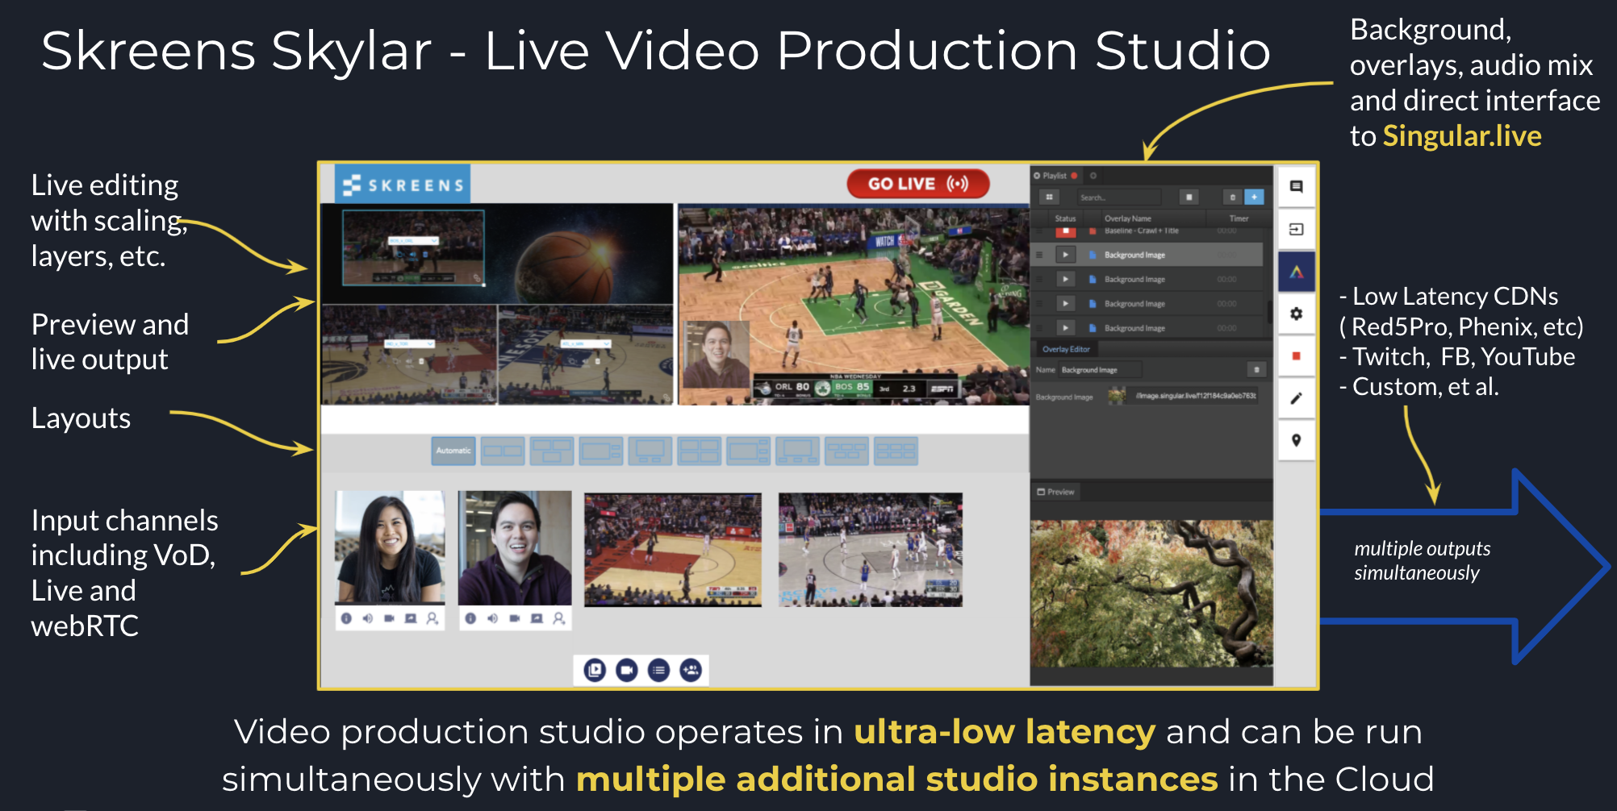1617x811 pixels.
Task: Stop the Baseline - Crawl + Title overlay
Action: [x=1066, y=231]
